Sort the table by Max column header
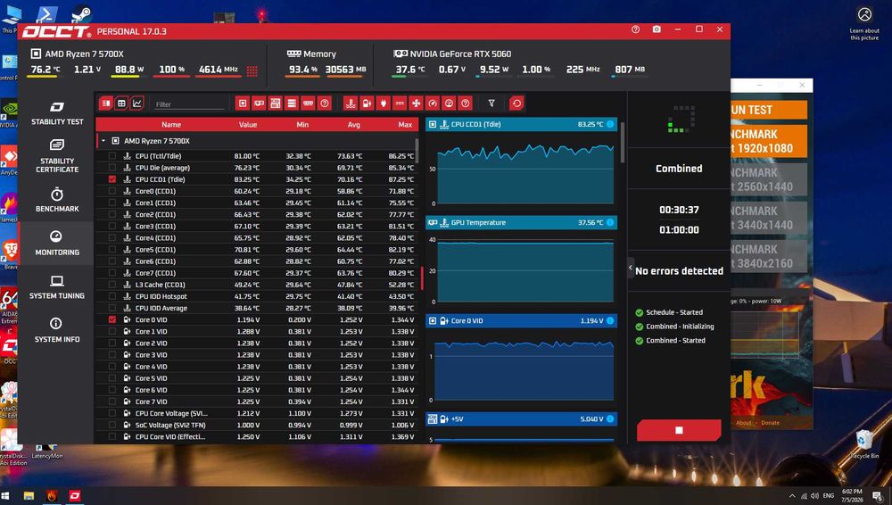 (x=405, y=125)
